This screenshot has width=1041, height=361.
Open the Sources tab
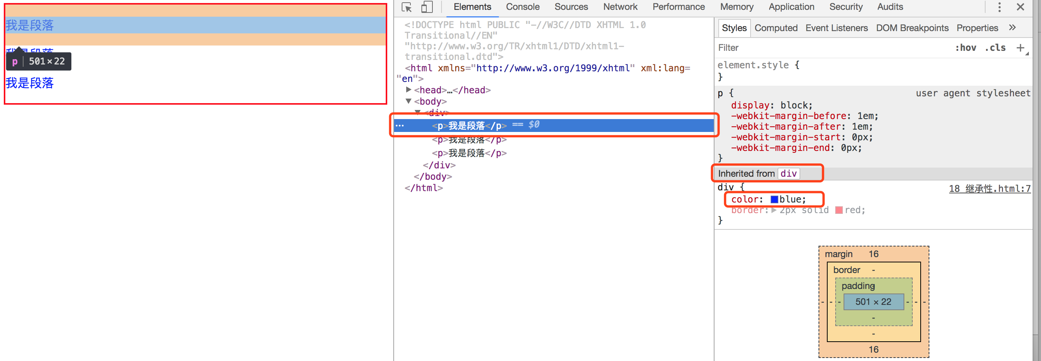(x=571, y=7)
